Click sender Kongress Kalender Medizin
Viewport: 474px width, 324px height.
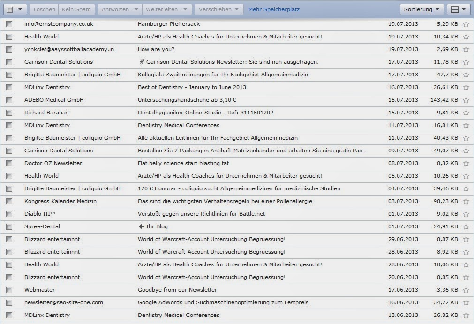click(x=60, y=201)
